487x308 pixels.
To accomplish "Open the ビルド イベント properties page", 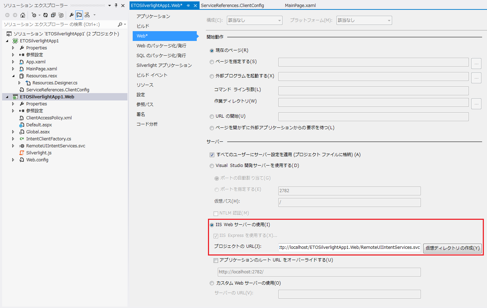I will 152,75.
